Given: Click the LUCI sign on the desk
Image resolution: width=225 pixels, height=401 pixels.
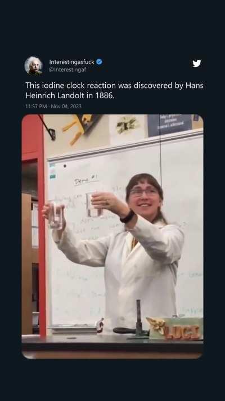Looking at the screenshot, I should click(175, 328).
